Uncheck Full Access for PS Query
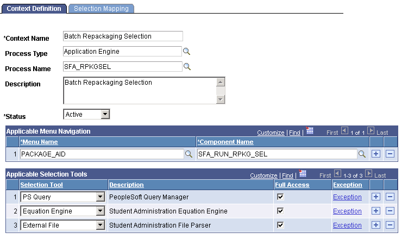This screenshot has width=408, height=239. point(280,197)
